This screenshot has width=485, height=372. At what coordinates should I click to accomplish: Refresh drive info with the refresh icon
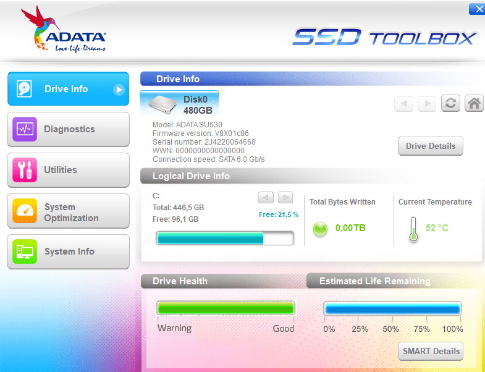point(450,103)
